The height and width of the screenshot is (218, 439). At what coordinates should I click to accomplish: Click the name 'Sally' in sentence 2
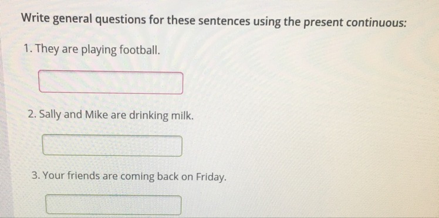pos(50,115)
